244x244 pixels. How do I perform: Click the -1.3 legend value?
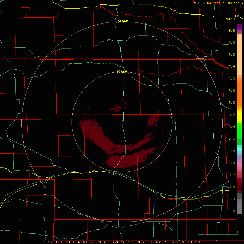click(x=231, y=199)
